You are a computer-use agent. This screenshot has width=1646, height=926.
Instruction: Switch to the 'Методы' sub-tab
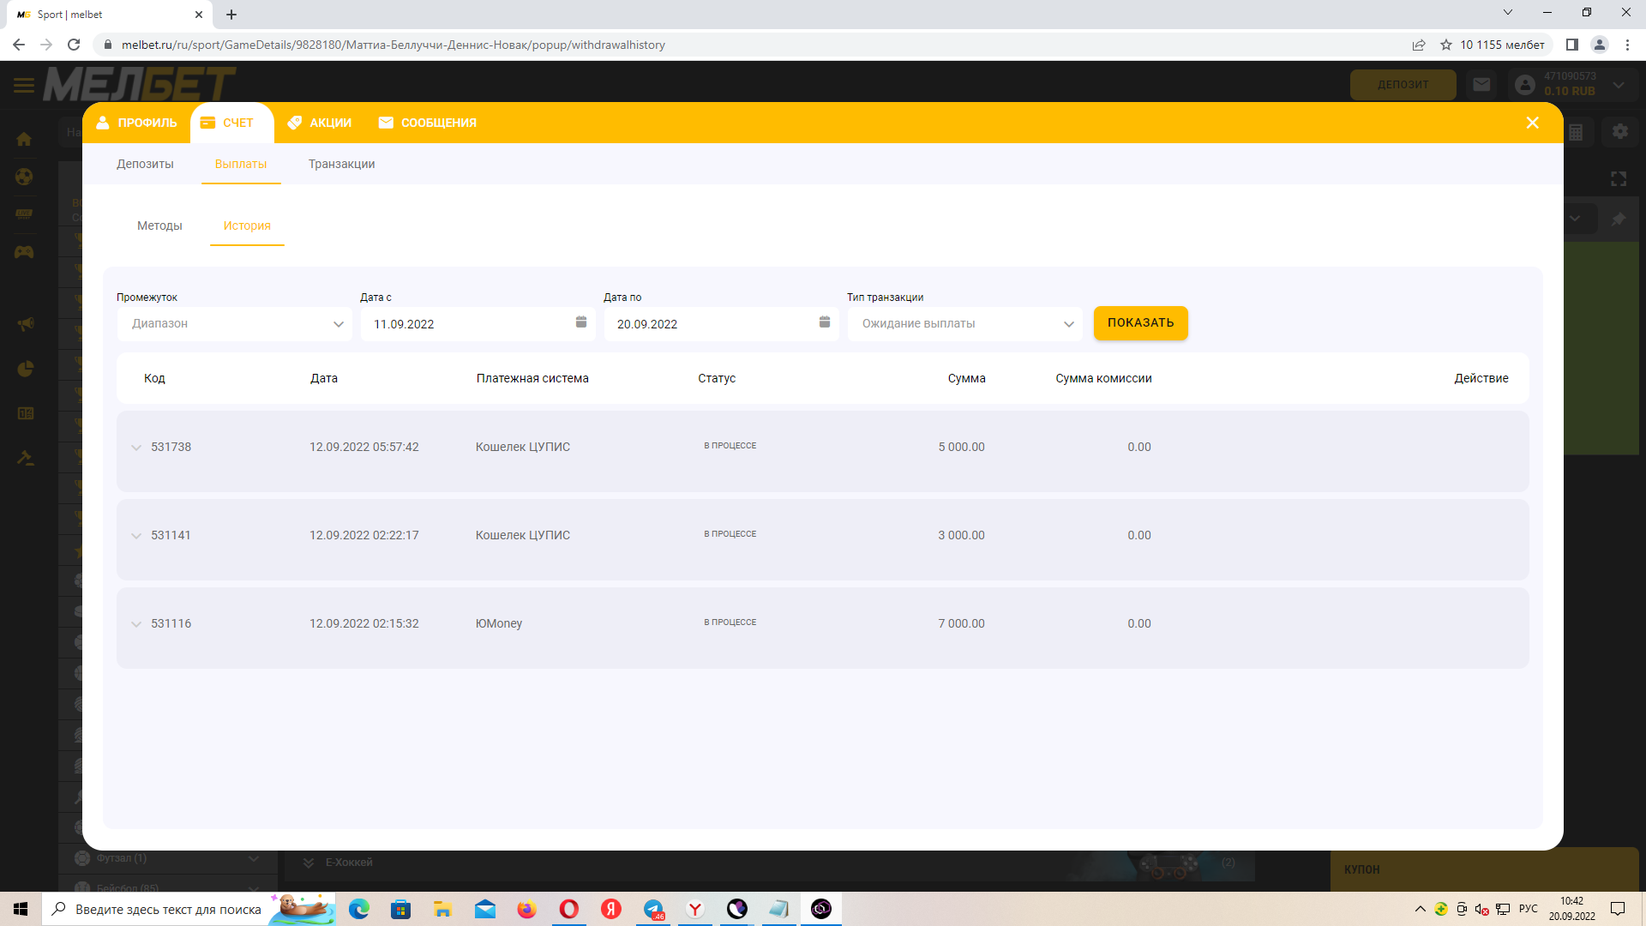pos(159,225)
